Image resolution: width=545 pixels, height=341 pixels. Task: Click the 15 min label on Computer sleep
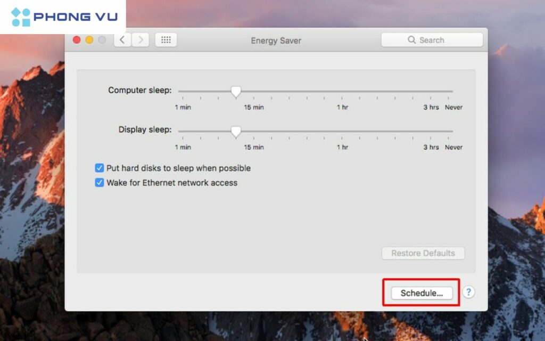[253, 107]
